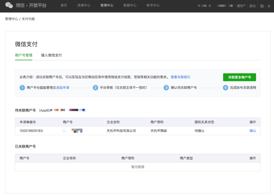Switch to the 商户号管理 tab

pyautogui.click(x=24, y=55)
